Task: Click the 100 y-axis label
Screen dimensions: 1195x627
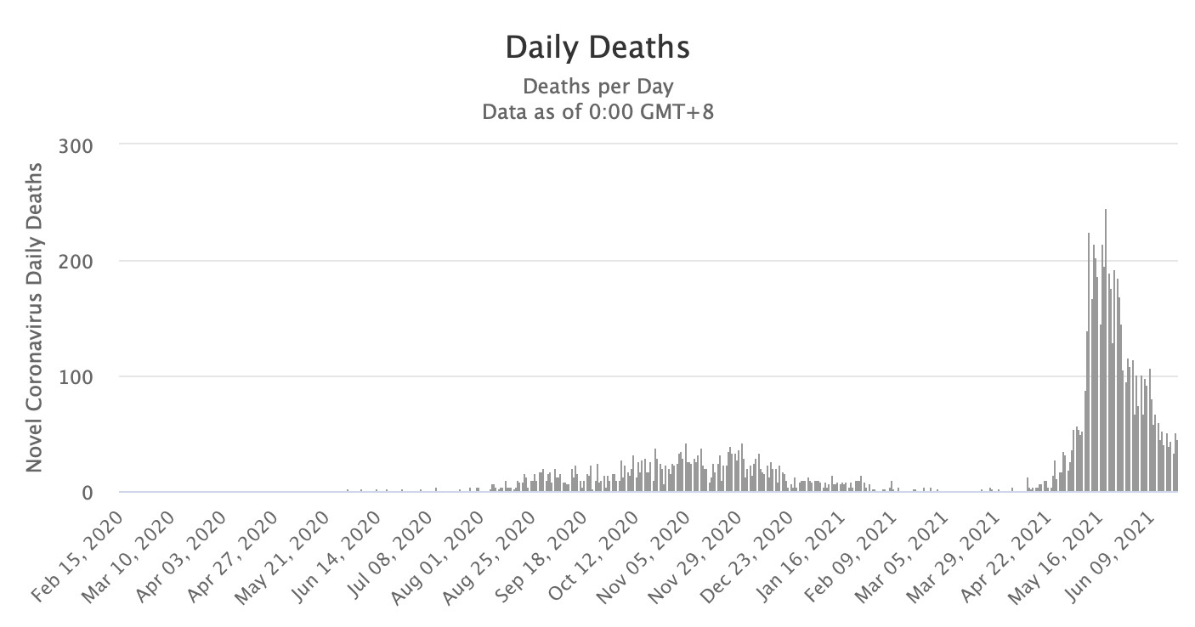Action: tap(74, 376)
